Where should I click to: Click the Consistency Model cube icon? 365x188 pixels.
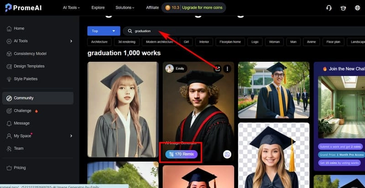pos(9,54)
